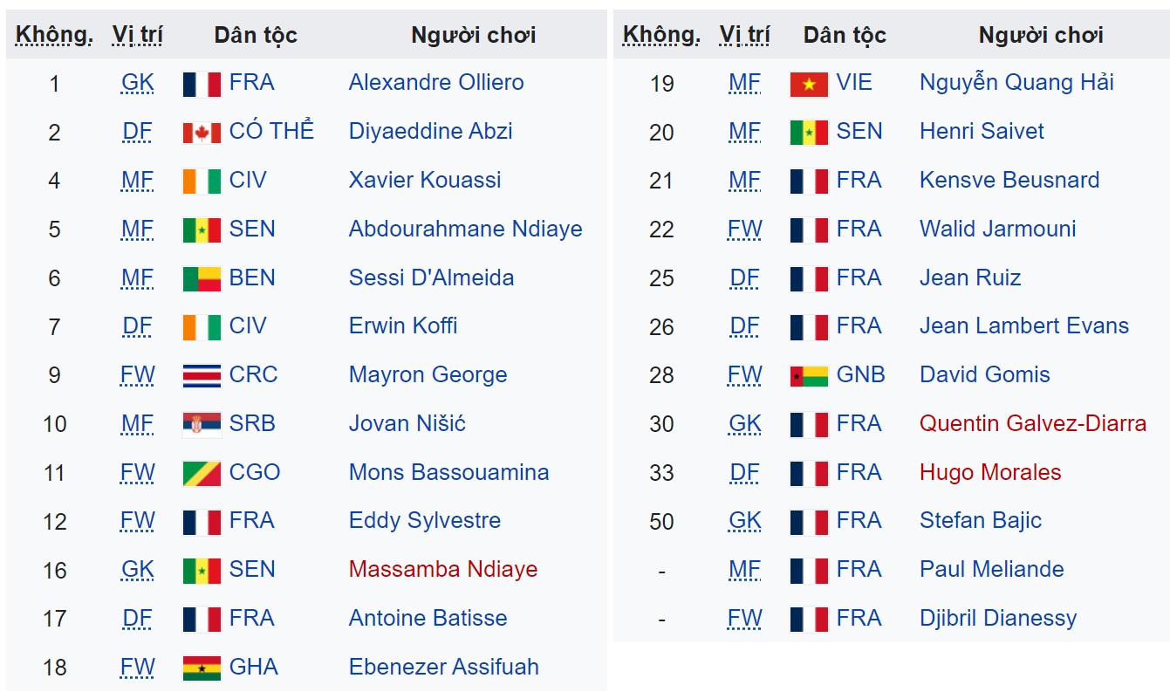Click the FW position link for Mayron George
Image resolution: width=1170 pixels, height=692 pixels.
[137, 375]
